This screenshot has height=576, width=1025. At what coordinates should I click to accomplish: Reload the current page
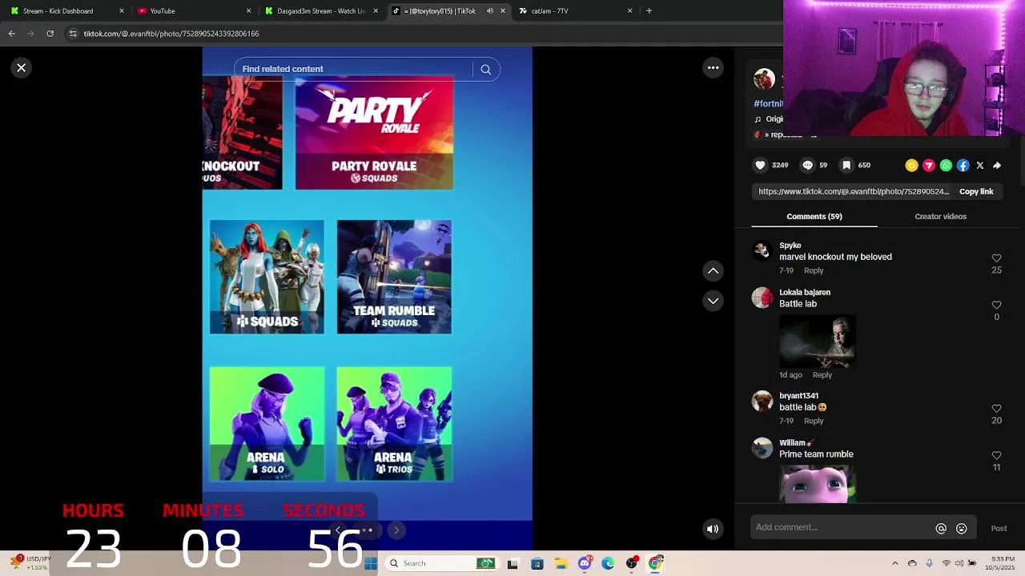click(50, 34)
